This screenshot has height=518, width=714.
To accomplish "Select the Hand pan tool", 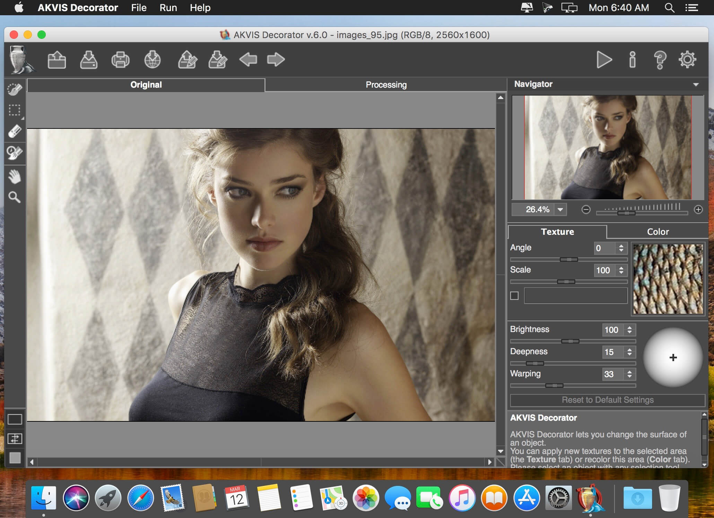I will 15,177.
